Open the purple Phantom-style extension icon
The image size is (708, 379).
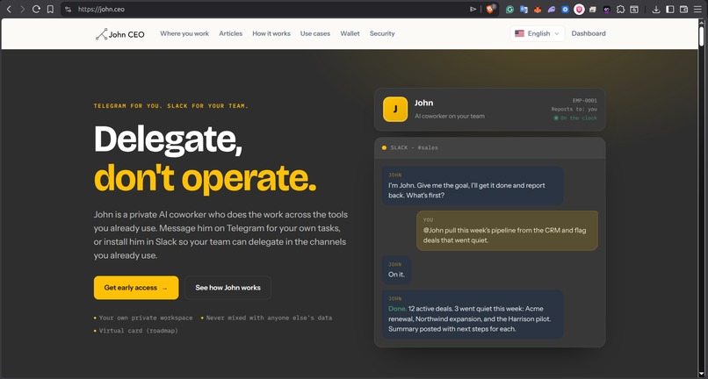552,9
